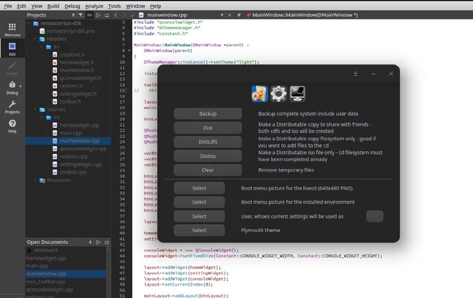Close the Projects side panel
473x298 pixels.
(x=107, y=15)
